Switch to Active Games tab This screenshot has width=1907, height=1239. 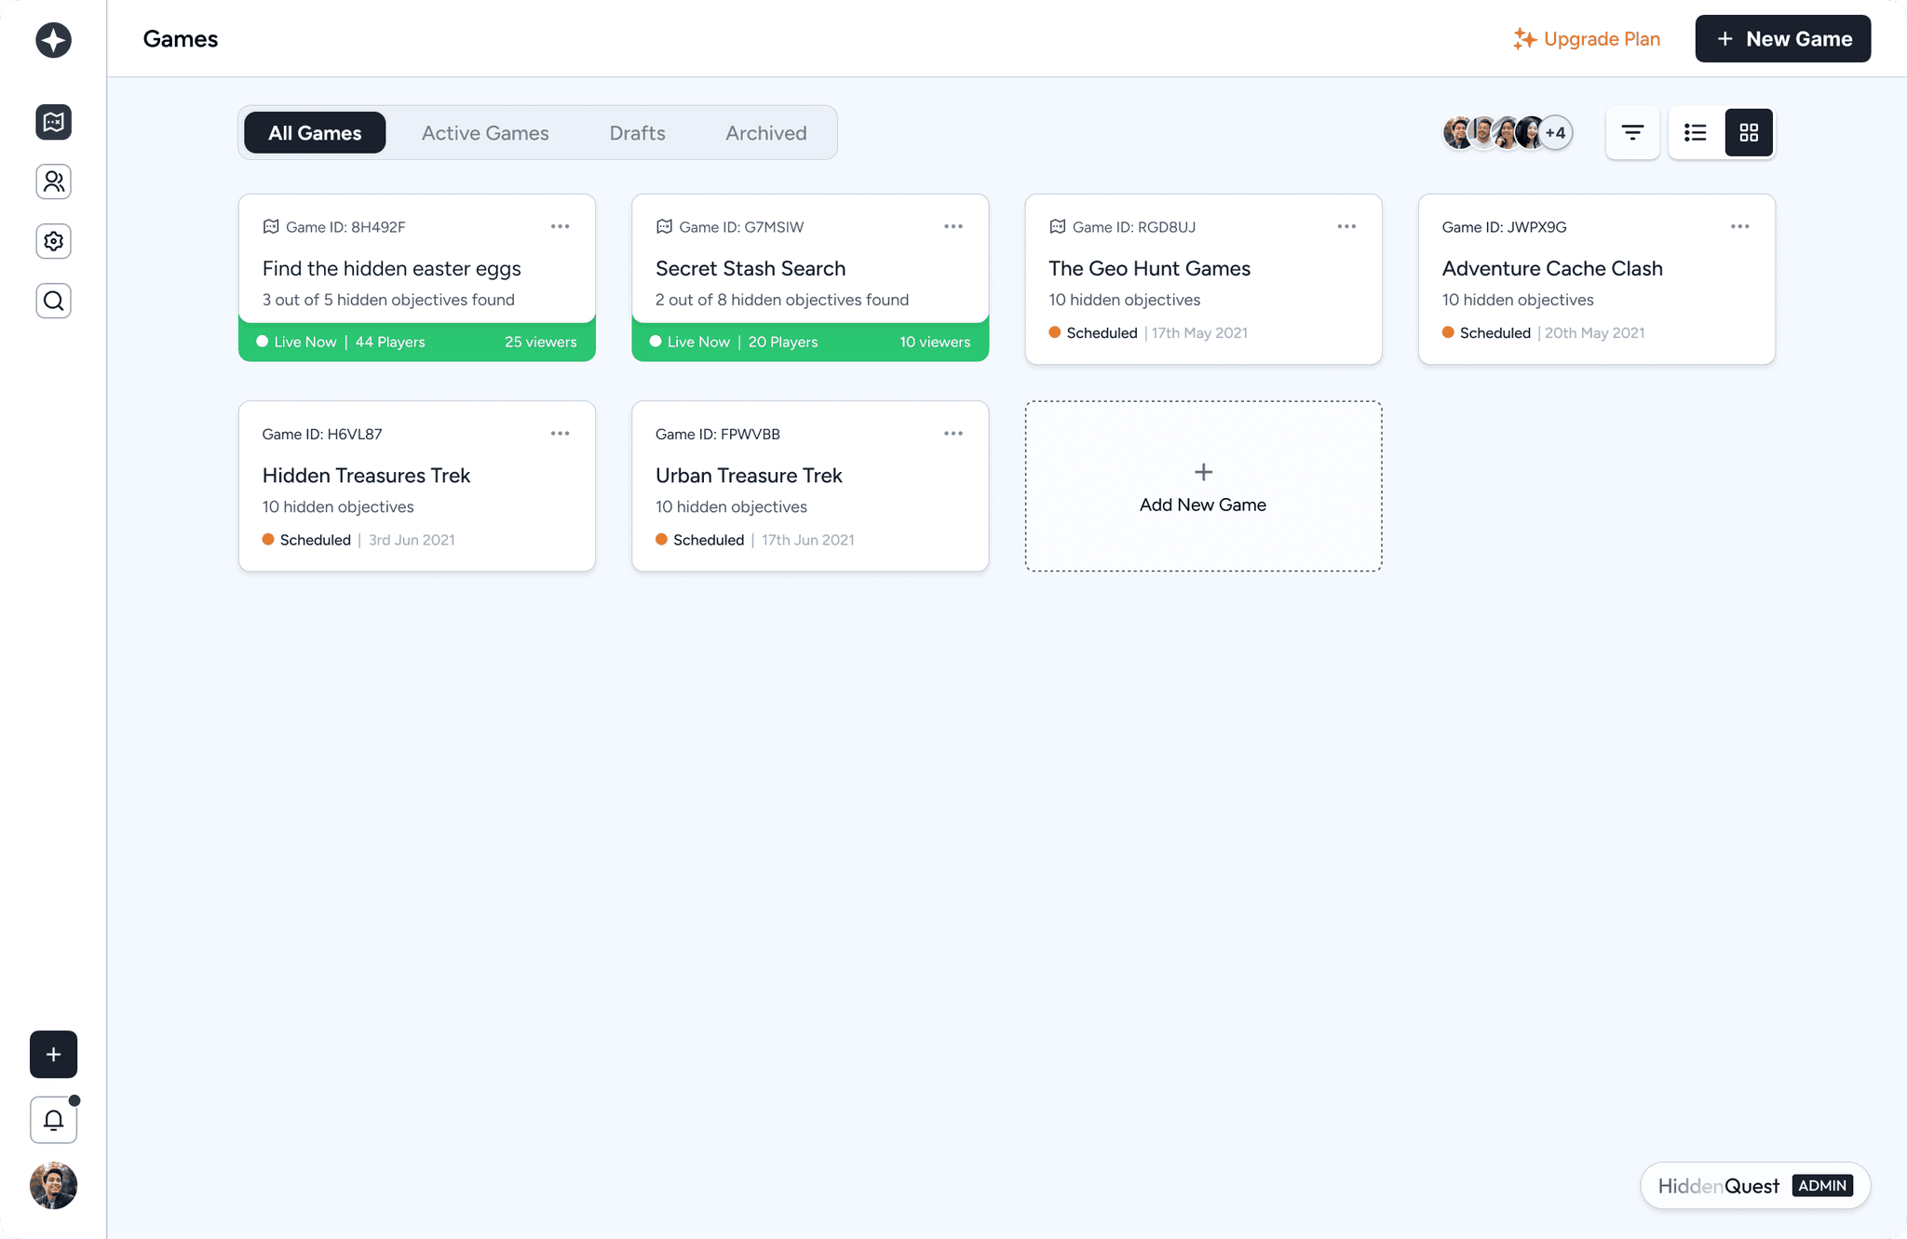click(485, 133)
